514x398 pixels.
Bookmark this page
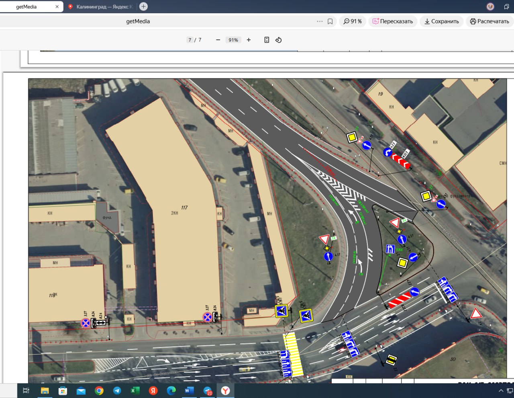330,21
